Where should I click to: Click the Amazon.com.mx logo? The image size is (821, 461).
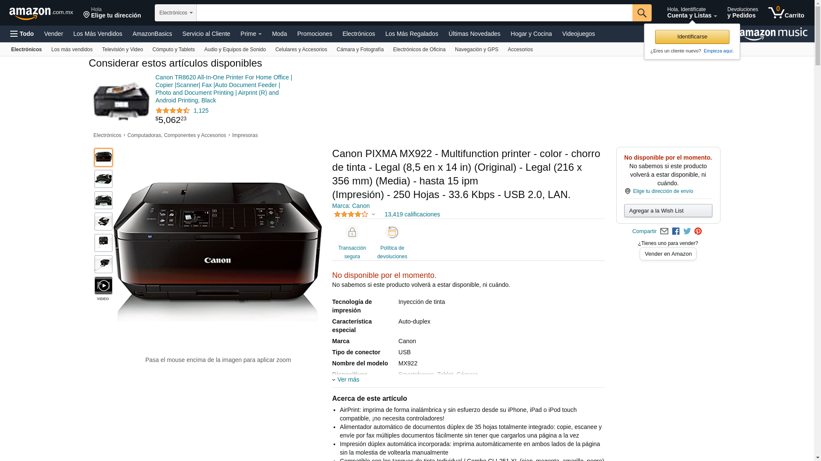pyautogui.click(x=41, y=13)
